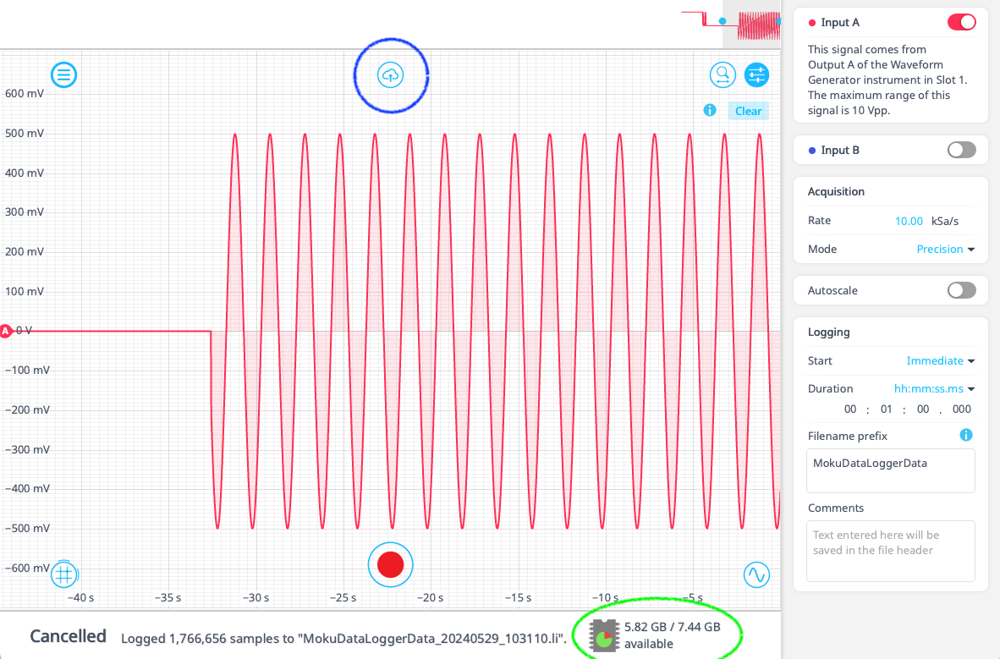Click the −40 s time axis label
This screenshot has height=659, width=1000.
(80, 598)
